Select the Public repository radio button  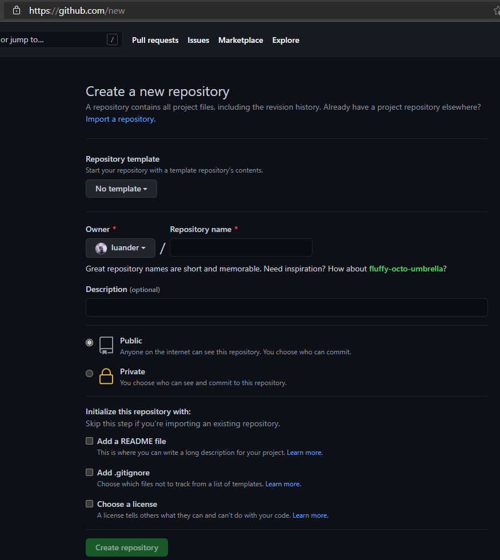pyautogui.click(x=89, y=342)
